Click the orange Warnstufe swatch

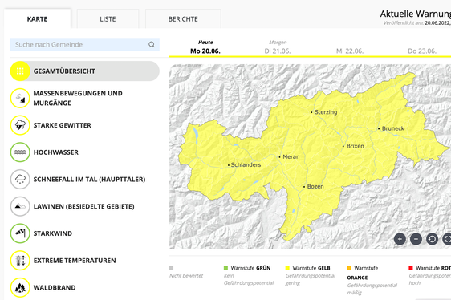coord(349,268)
